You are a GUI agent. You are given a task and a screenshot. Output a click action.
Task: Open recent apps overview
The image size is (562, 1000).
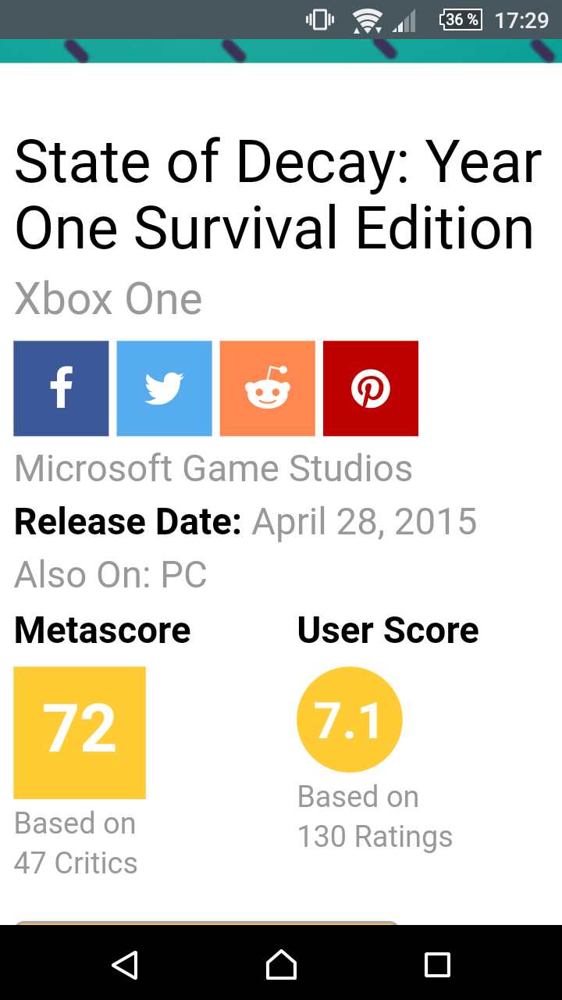(437, 965)
